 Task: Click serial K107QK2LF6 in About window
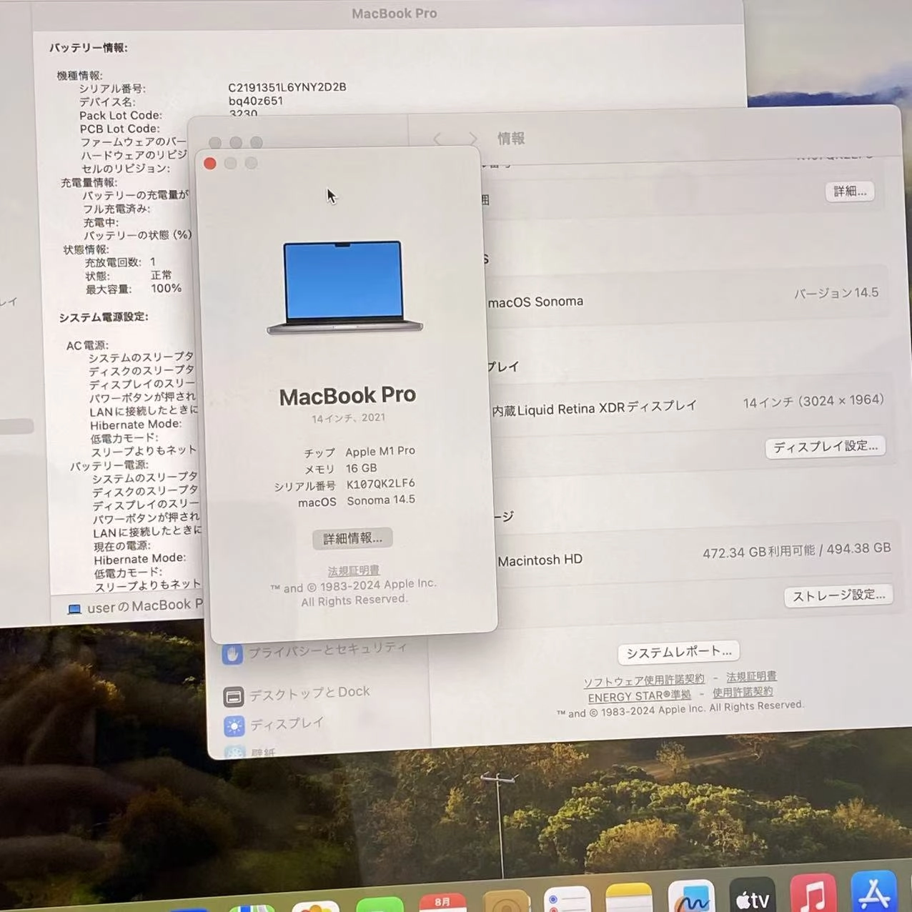pos(380,484)
